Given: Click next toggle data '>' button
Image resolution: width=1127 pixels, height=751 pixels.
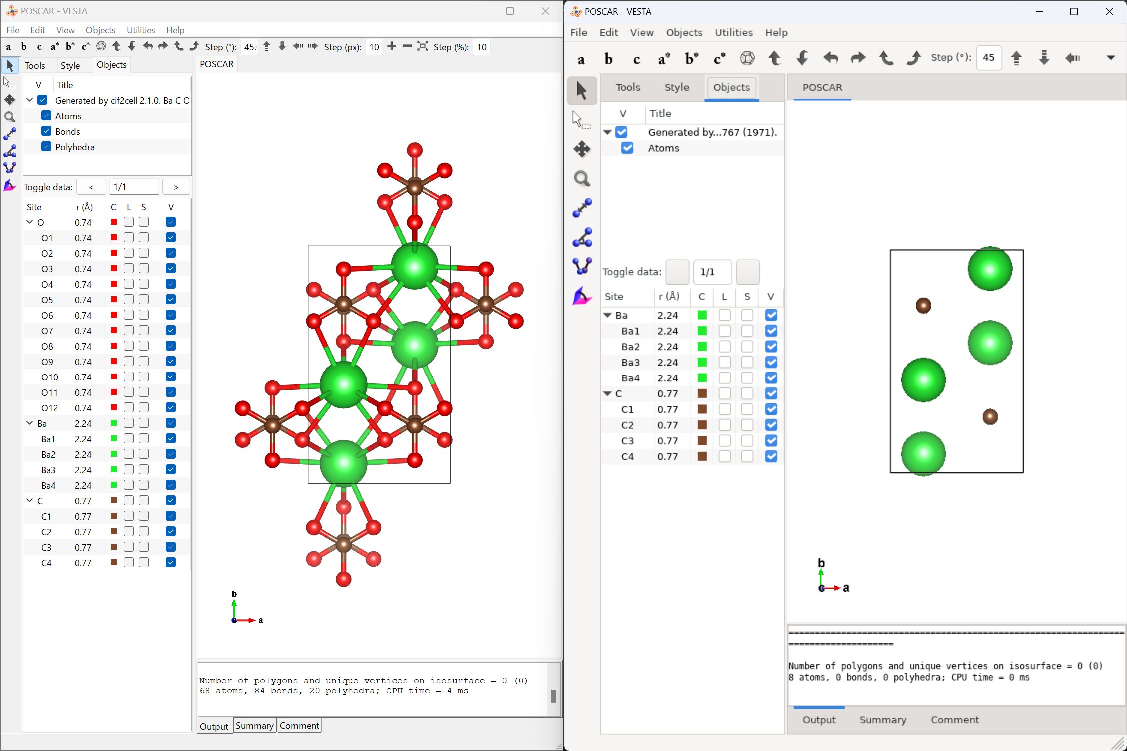Looking at the screenshot, I should coord(176,187).
